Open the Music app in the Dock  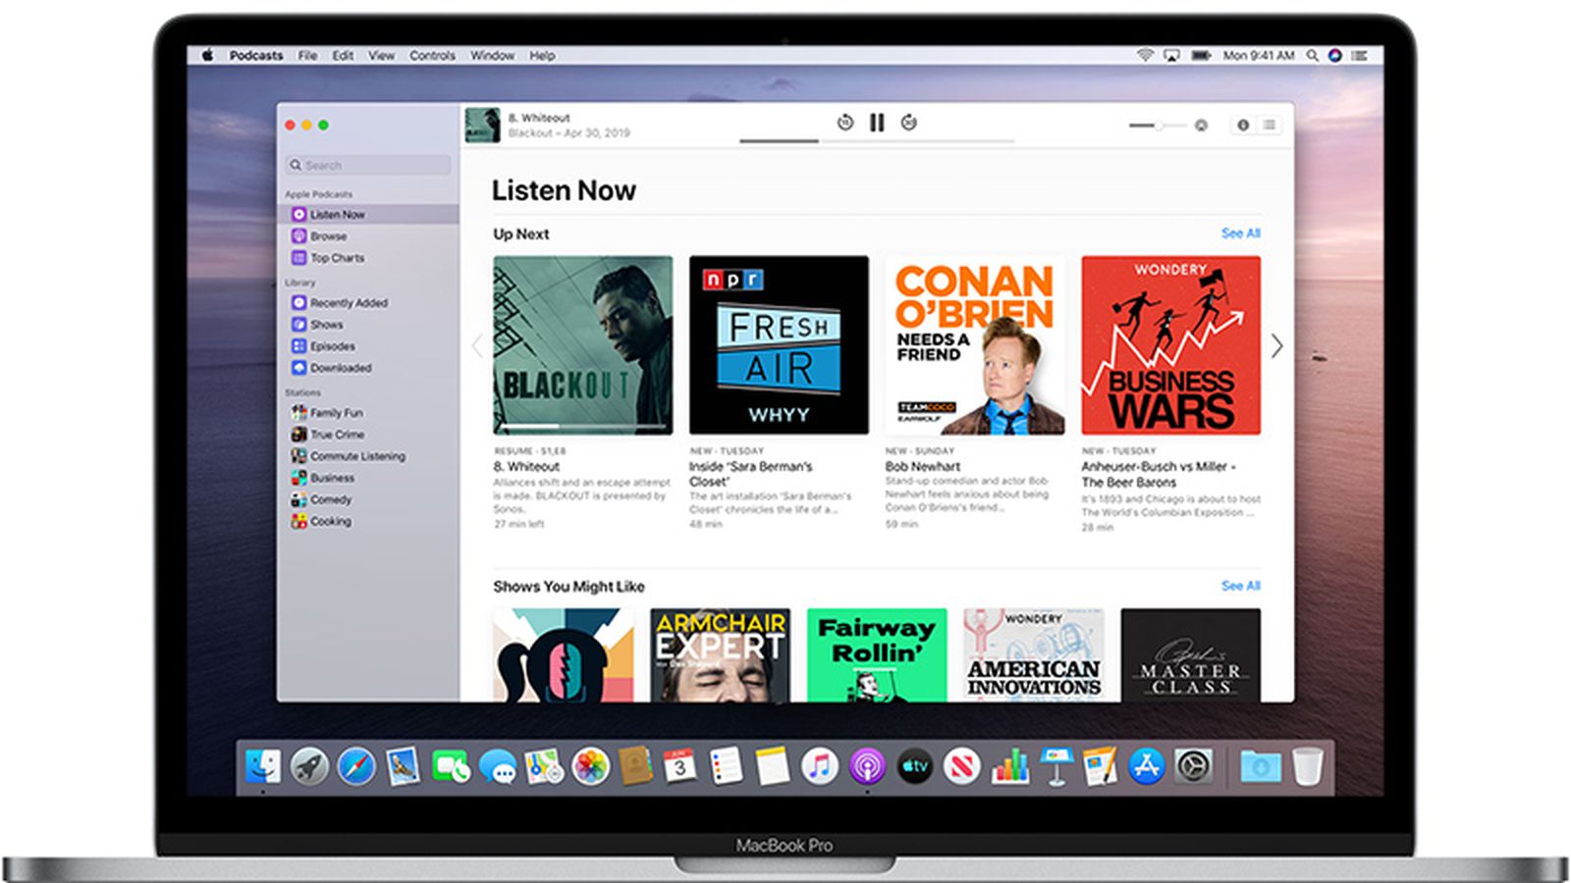[819, 766]
